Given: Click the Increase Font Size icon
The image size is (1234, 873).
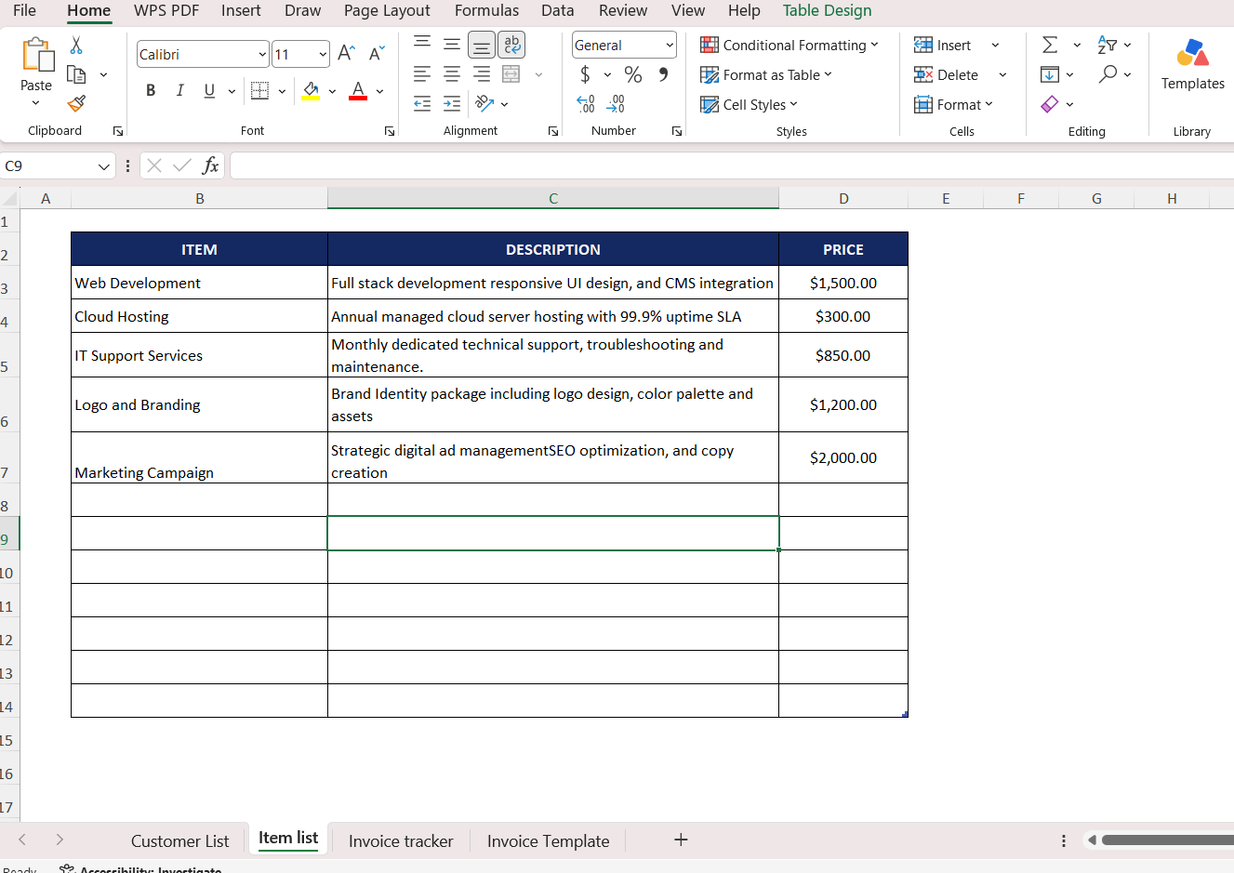Looking at the screenshot, I should (346, 54).
